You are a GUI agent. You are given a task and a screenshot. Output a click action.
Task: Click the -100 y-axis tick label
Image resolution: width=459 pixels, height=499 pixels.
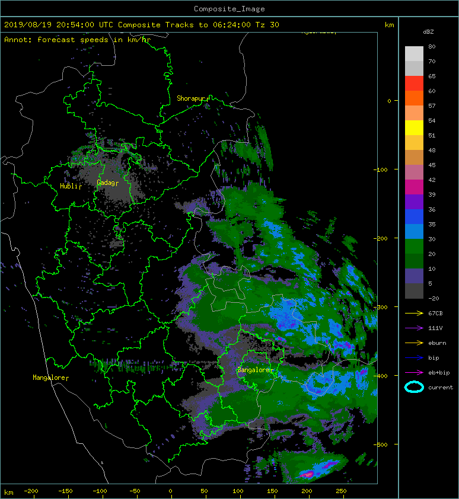(380, 169)
